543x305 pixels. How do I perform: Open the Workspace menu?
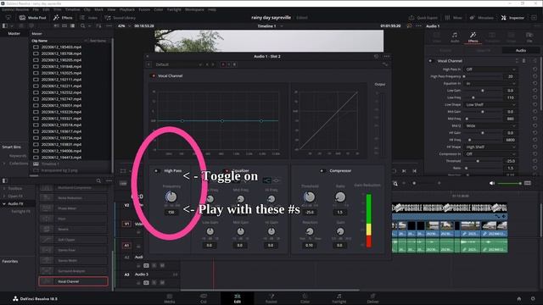coord(194,9)
